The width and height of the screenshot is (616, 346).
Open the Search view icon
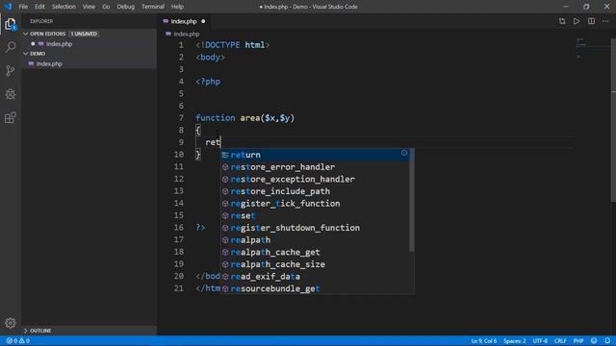coord(11,47)
